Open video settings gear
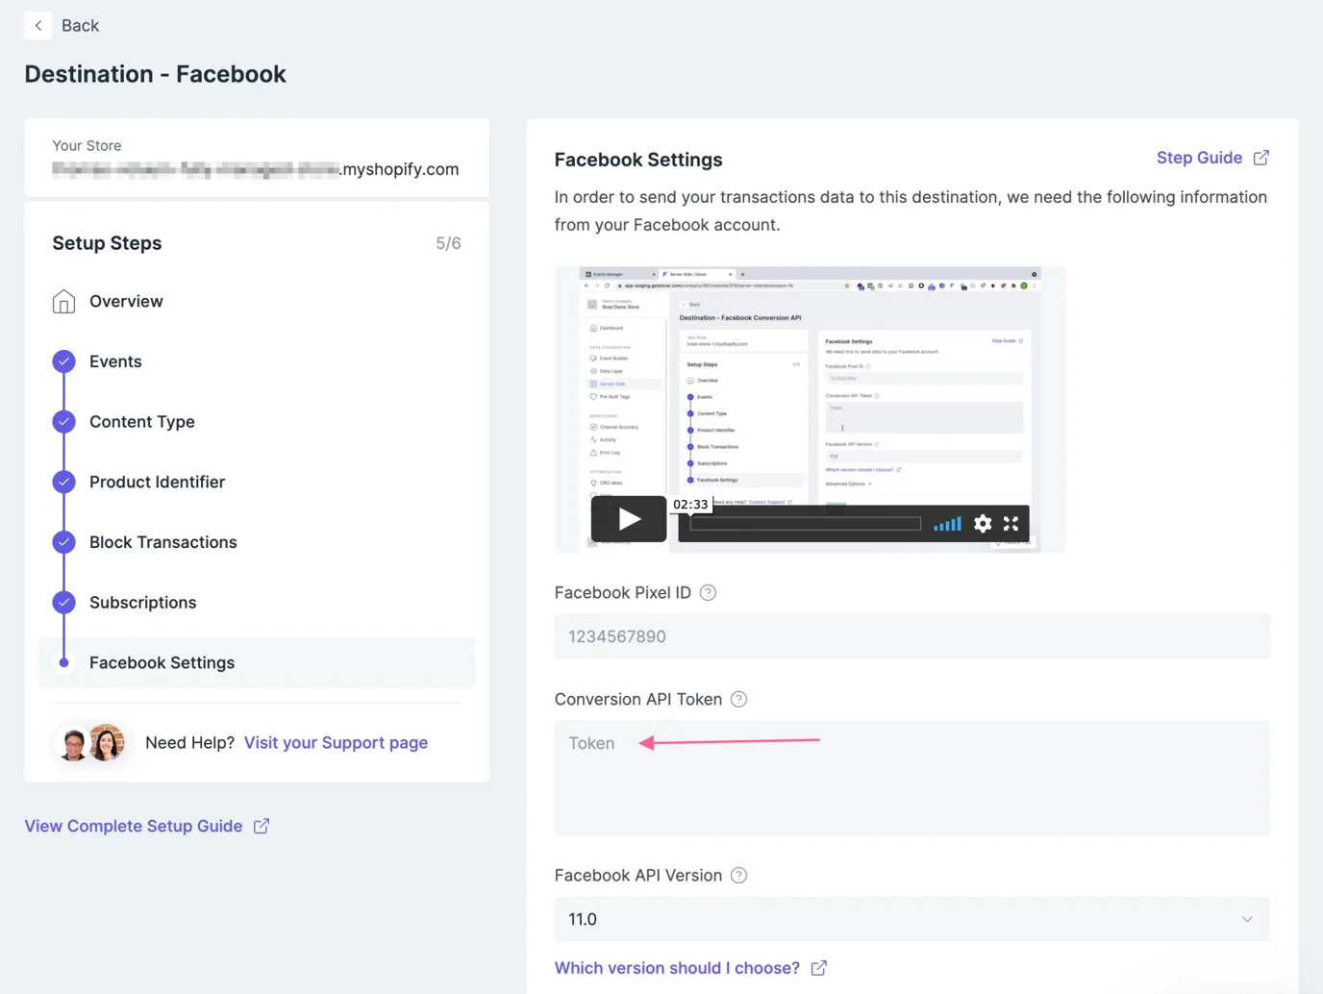 pyautogui.click(x=982, y=524)
